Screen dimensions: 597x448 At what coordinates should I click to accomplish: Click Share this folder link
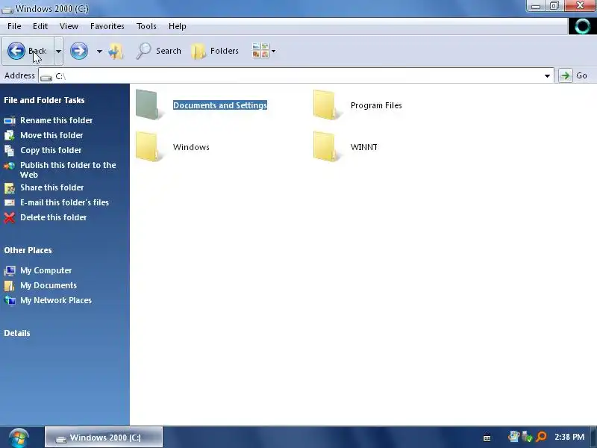coord(51,187)
